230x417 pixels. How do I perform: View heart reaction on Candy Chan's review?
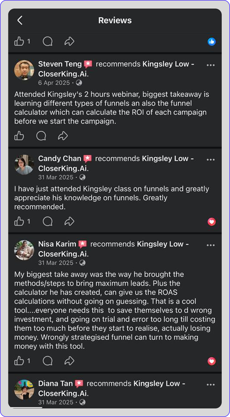pos(211,222)
